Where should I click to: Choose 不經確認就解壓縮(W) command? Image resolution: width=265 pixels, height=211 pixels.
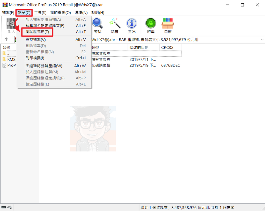tap(54, 66)
